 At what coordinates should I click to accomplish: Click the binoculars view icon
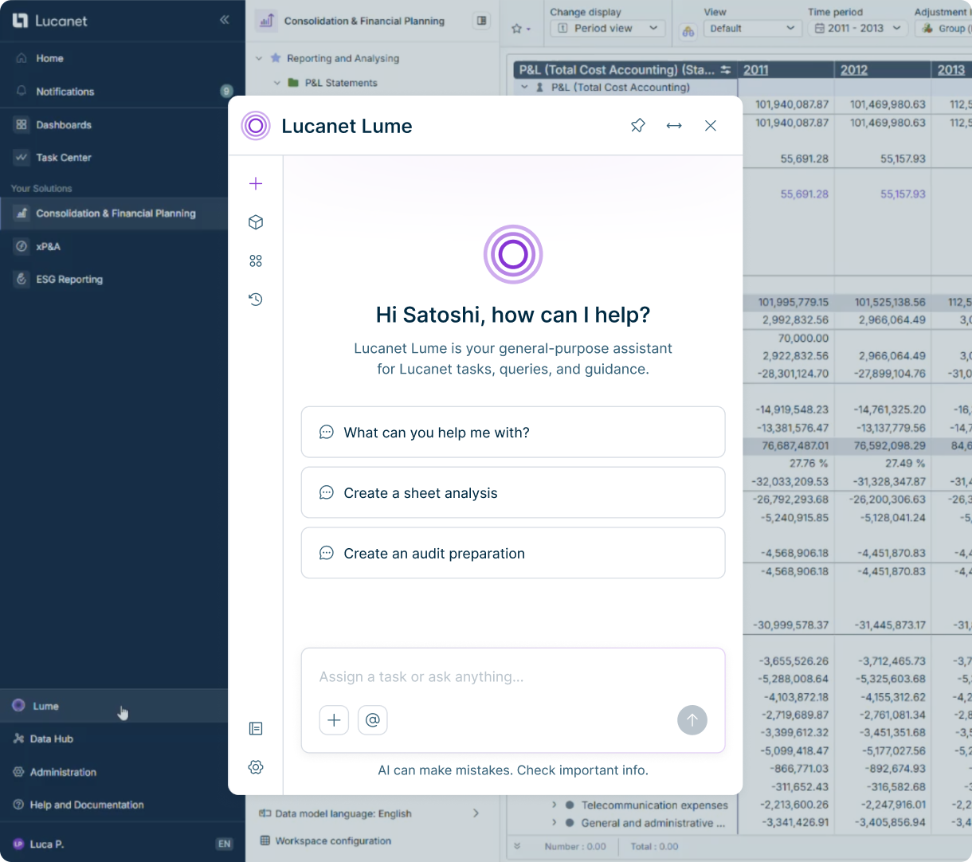(x=688, y=32)
